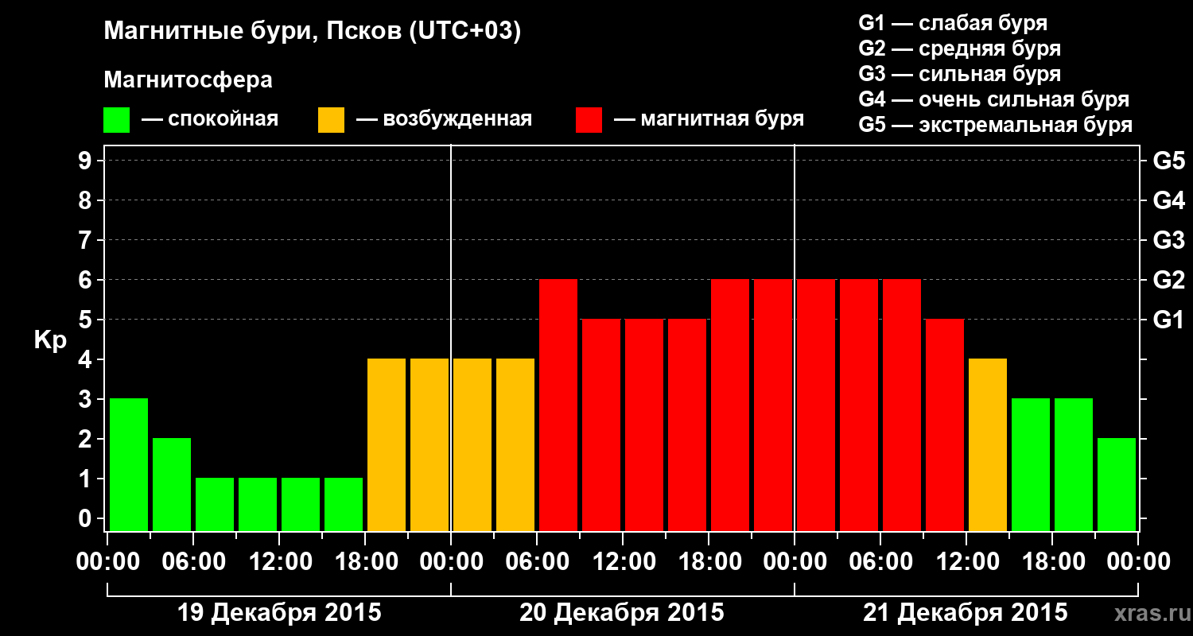Click the '21 Декабря 2015' date label
Screen dimensions: 1193x636
click(x=966, y=613)
